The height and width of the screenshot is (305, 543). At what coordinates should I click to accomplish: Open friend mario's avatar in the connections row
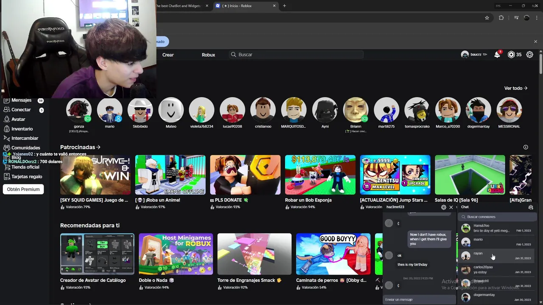pyautogui.click(x=109, y=110)
